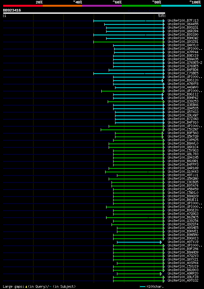Open hit UniRef100_O64455
This screenshot has height=289, width=204.
click(183, 24)
